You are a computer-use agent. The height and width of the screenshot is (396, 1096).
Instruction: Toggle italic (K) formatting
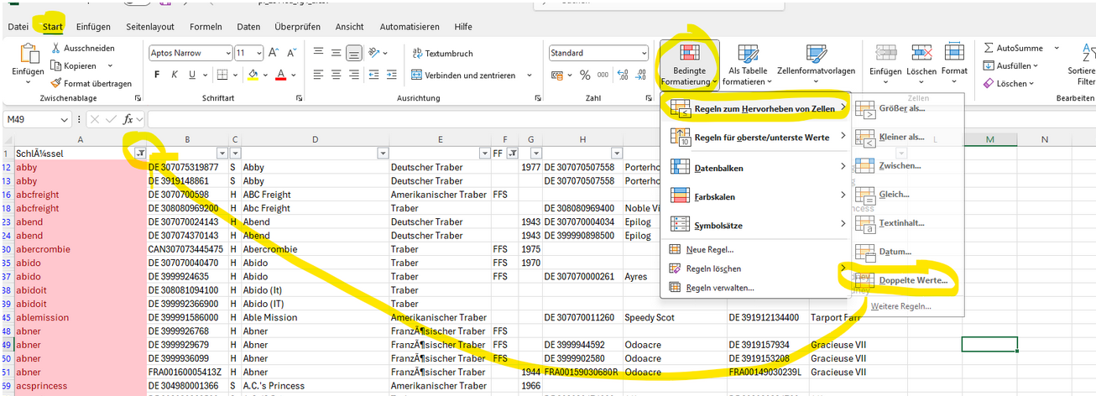[x=175, y=75]
